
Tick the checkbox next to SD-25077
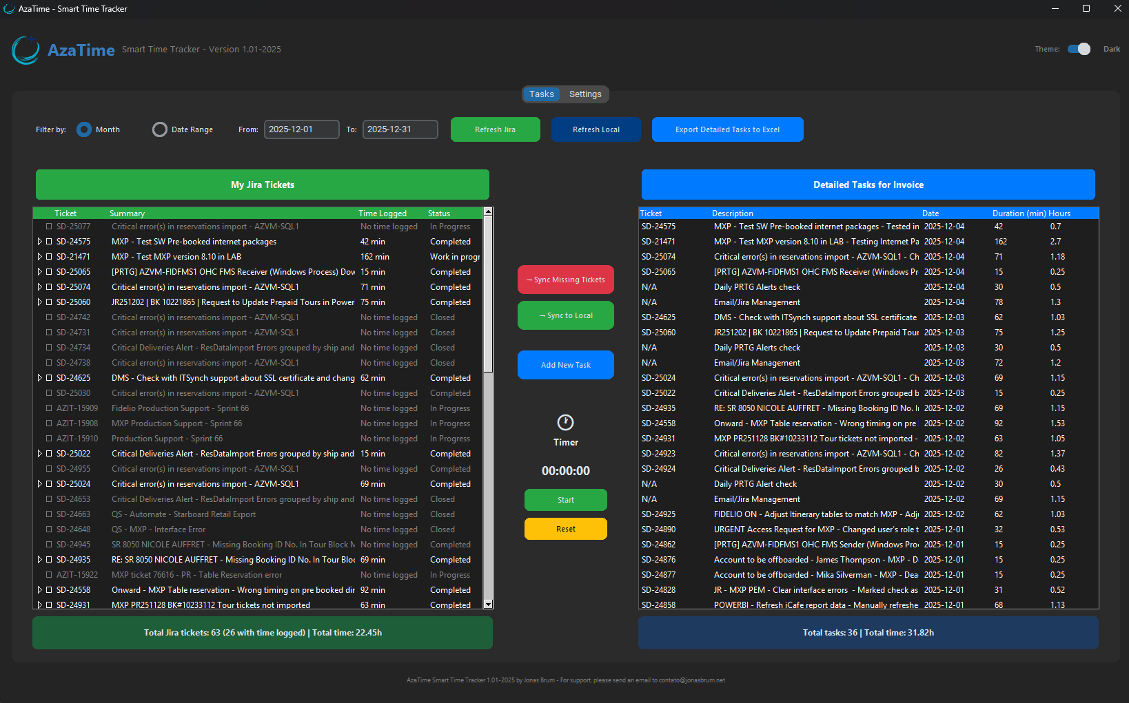(x=49, y=227)
